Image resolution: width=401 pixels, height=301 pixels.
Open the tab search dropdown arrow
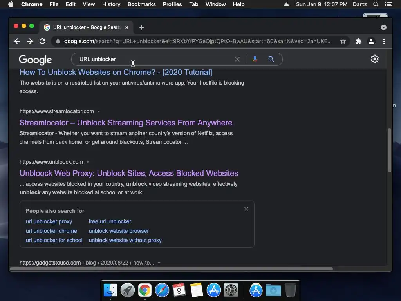pyautogui.click(x=384, y=27)
